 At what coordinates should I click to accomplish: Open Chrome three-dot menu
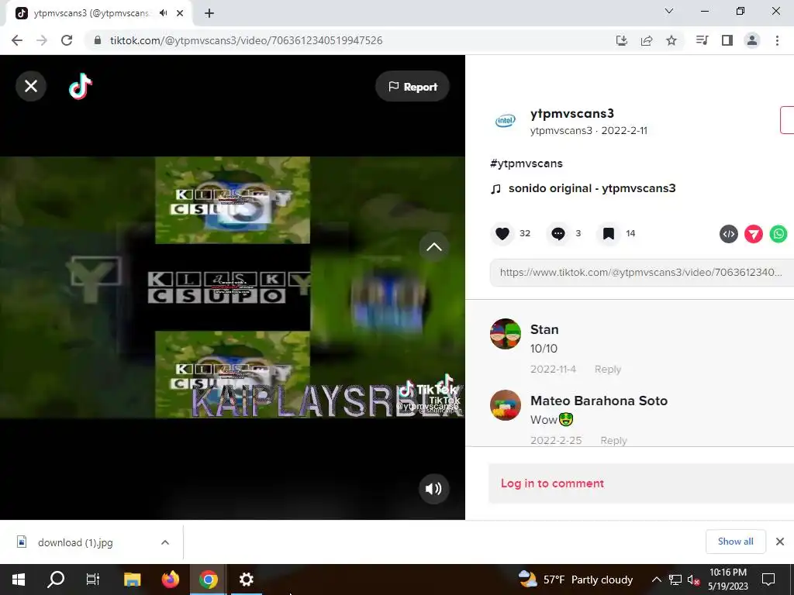pyautogui.click(x=777, y=40)
